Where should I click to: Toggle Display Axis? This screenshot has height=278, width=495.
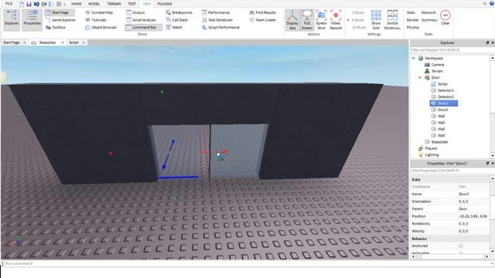point(292,20)
